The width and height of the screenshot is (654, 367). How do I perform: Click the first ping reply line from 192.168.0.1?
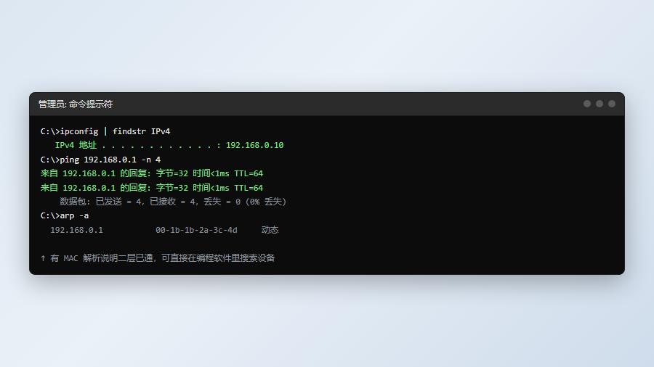pyautogui.click(x=151, y=173)
